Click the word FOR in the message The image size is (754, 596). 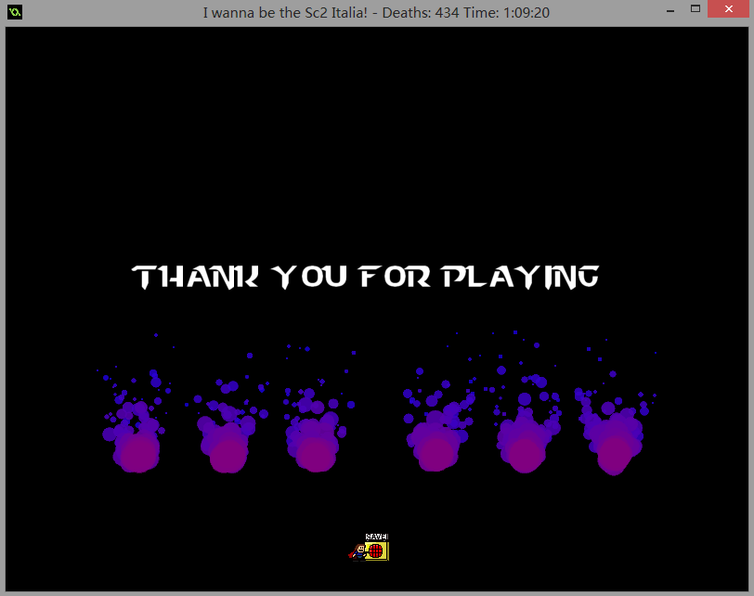395,277
